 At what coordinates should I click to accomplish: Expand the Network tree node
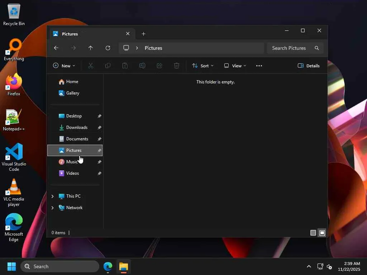pyautogui.click(x=53, y=208)
